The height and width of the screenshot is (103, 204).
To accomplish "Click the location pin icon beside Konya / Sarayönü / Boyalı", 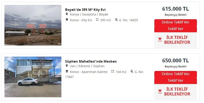I will (67, 14).
